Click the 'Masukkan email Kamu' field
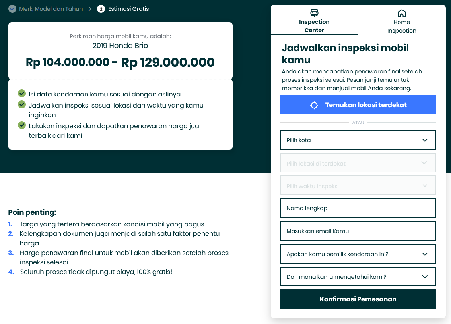Screen dimensions: 451x324 pyautogui.click(x=358, y=231)
